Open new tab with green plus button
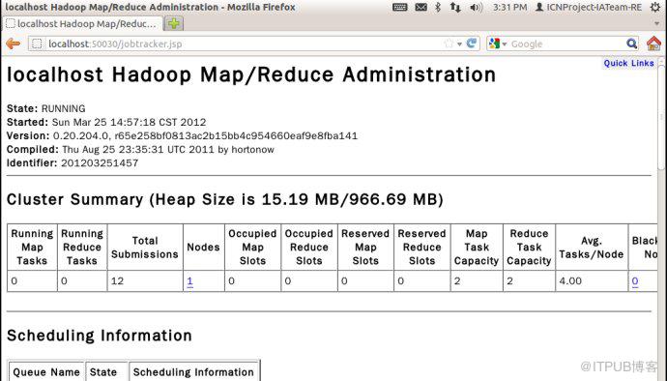This screenshot has height=381, width=667. 174,24
